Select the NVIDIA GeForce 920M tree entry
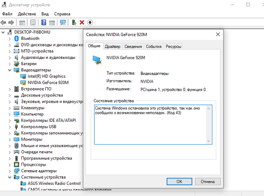The image size is (264, 196). (x=48, y=83)
